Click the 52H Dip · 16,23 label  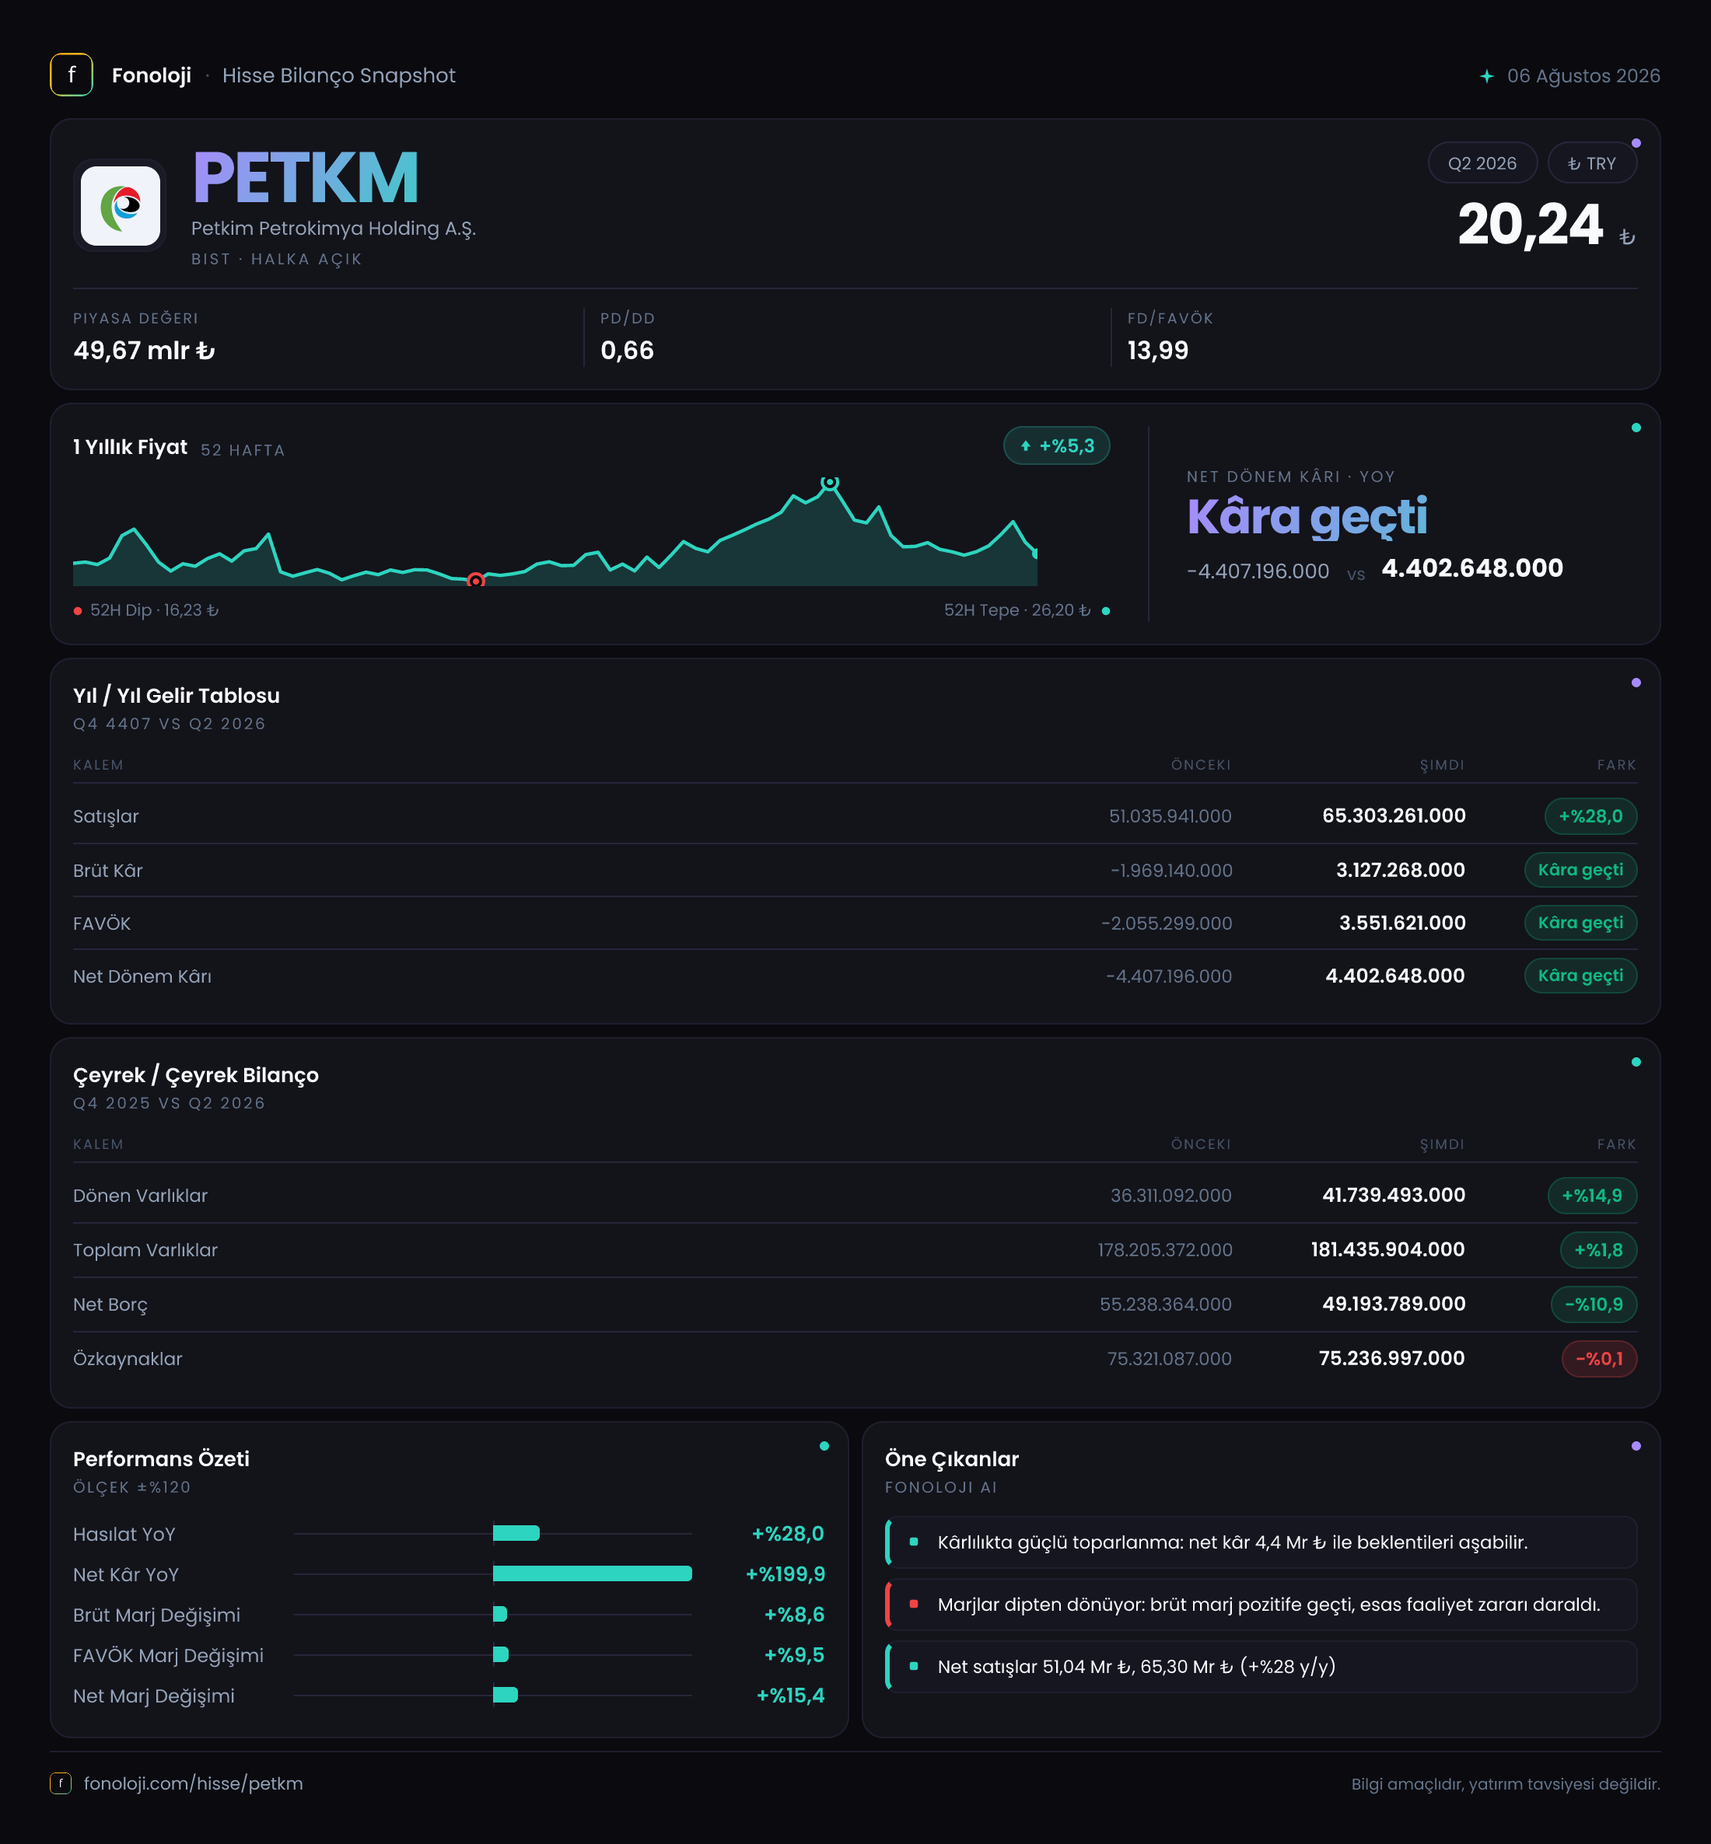tap(155, 609)
